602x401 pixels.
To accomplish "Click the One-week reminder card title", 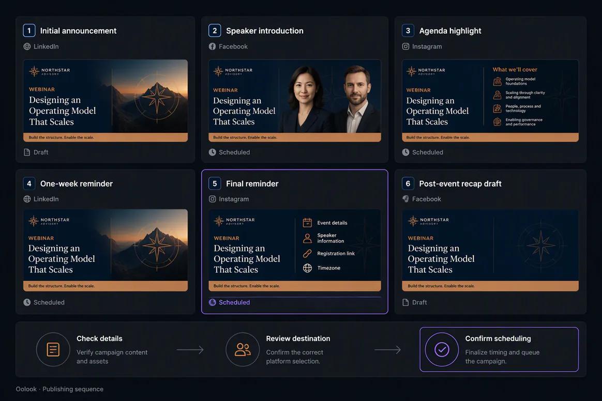I will (77, 183).
